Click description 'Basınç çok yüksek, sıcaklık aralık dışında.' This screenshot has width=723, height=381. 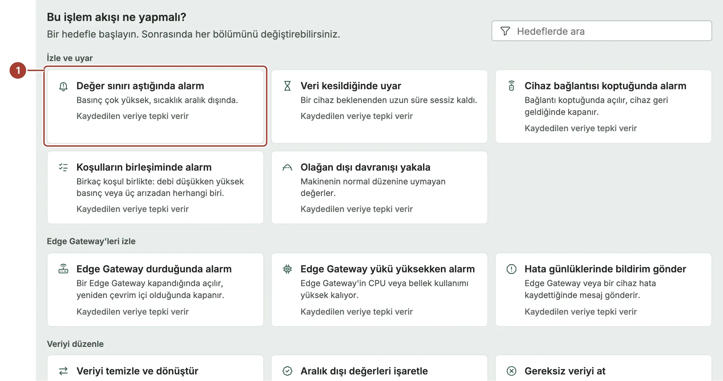click(157, 100)
